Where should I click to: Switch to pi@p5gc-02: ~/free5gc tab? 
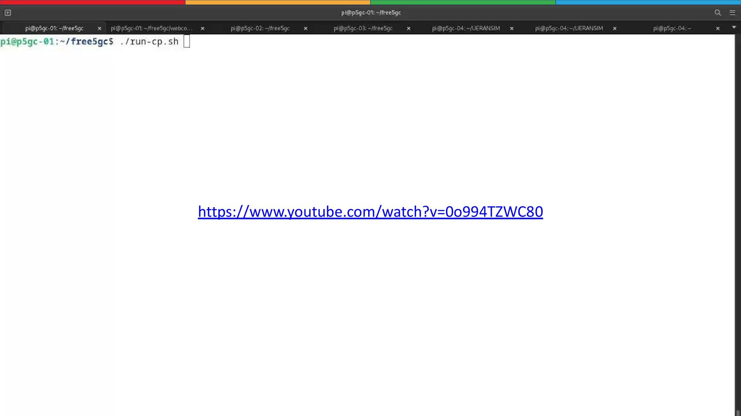pyautogui.click(x=260, y=29)
